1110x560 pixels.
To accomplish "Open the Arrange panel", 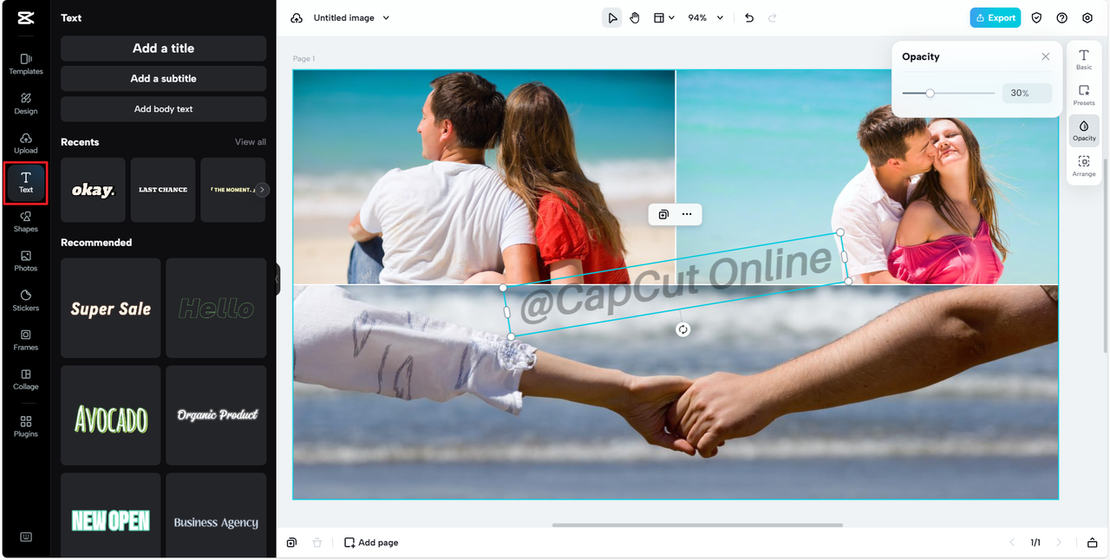I will pos(1084,166).
